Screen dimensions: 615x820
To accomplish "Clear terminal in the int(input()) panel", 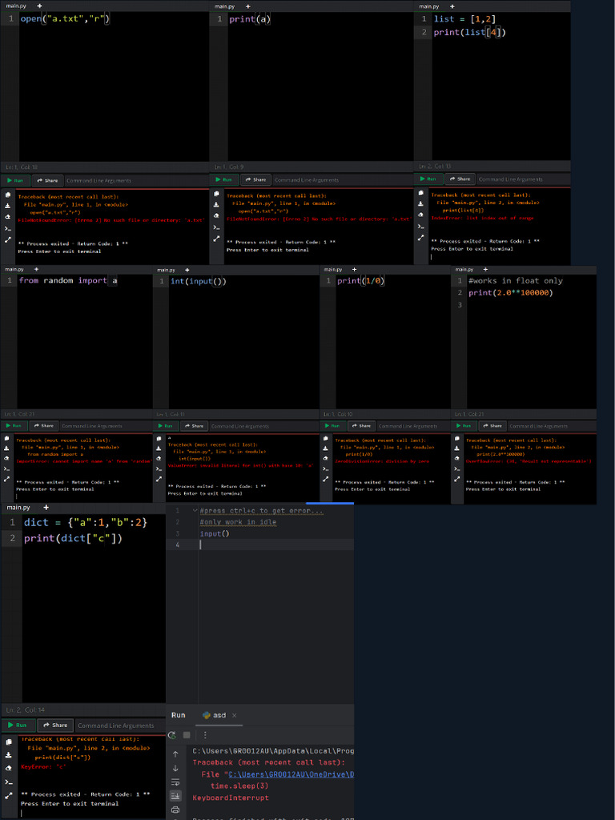I will point(159,459).
